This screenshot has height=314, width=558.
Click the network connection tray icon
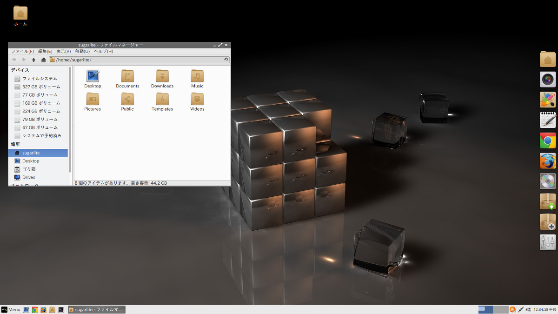(x=521, y=309)
